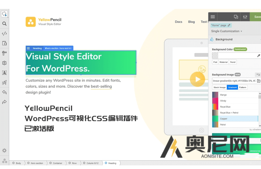Activate the measuring ruler tool
Image resolution: width=261 pixels, height=169 pixels.
4,53
